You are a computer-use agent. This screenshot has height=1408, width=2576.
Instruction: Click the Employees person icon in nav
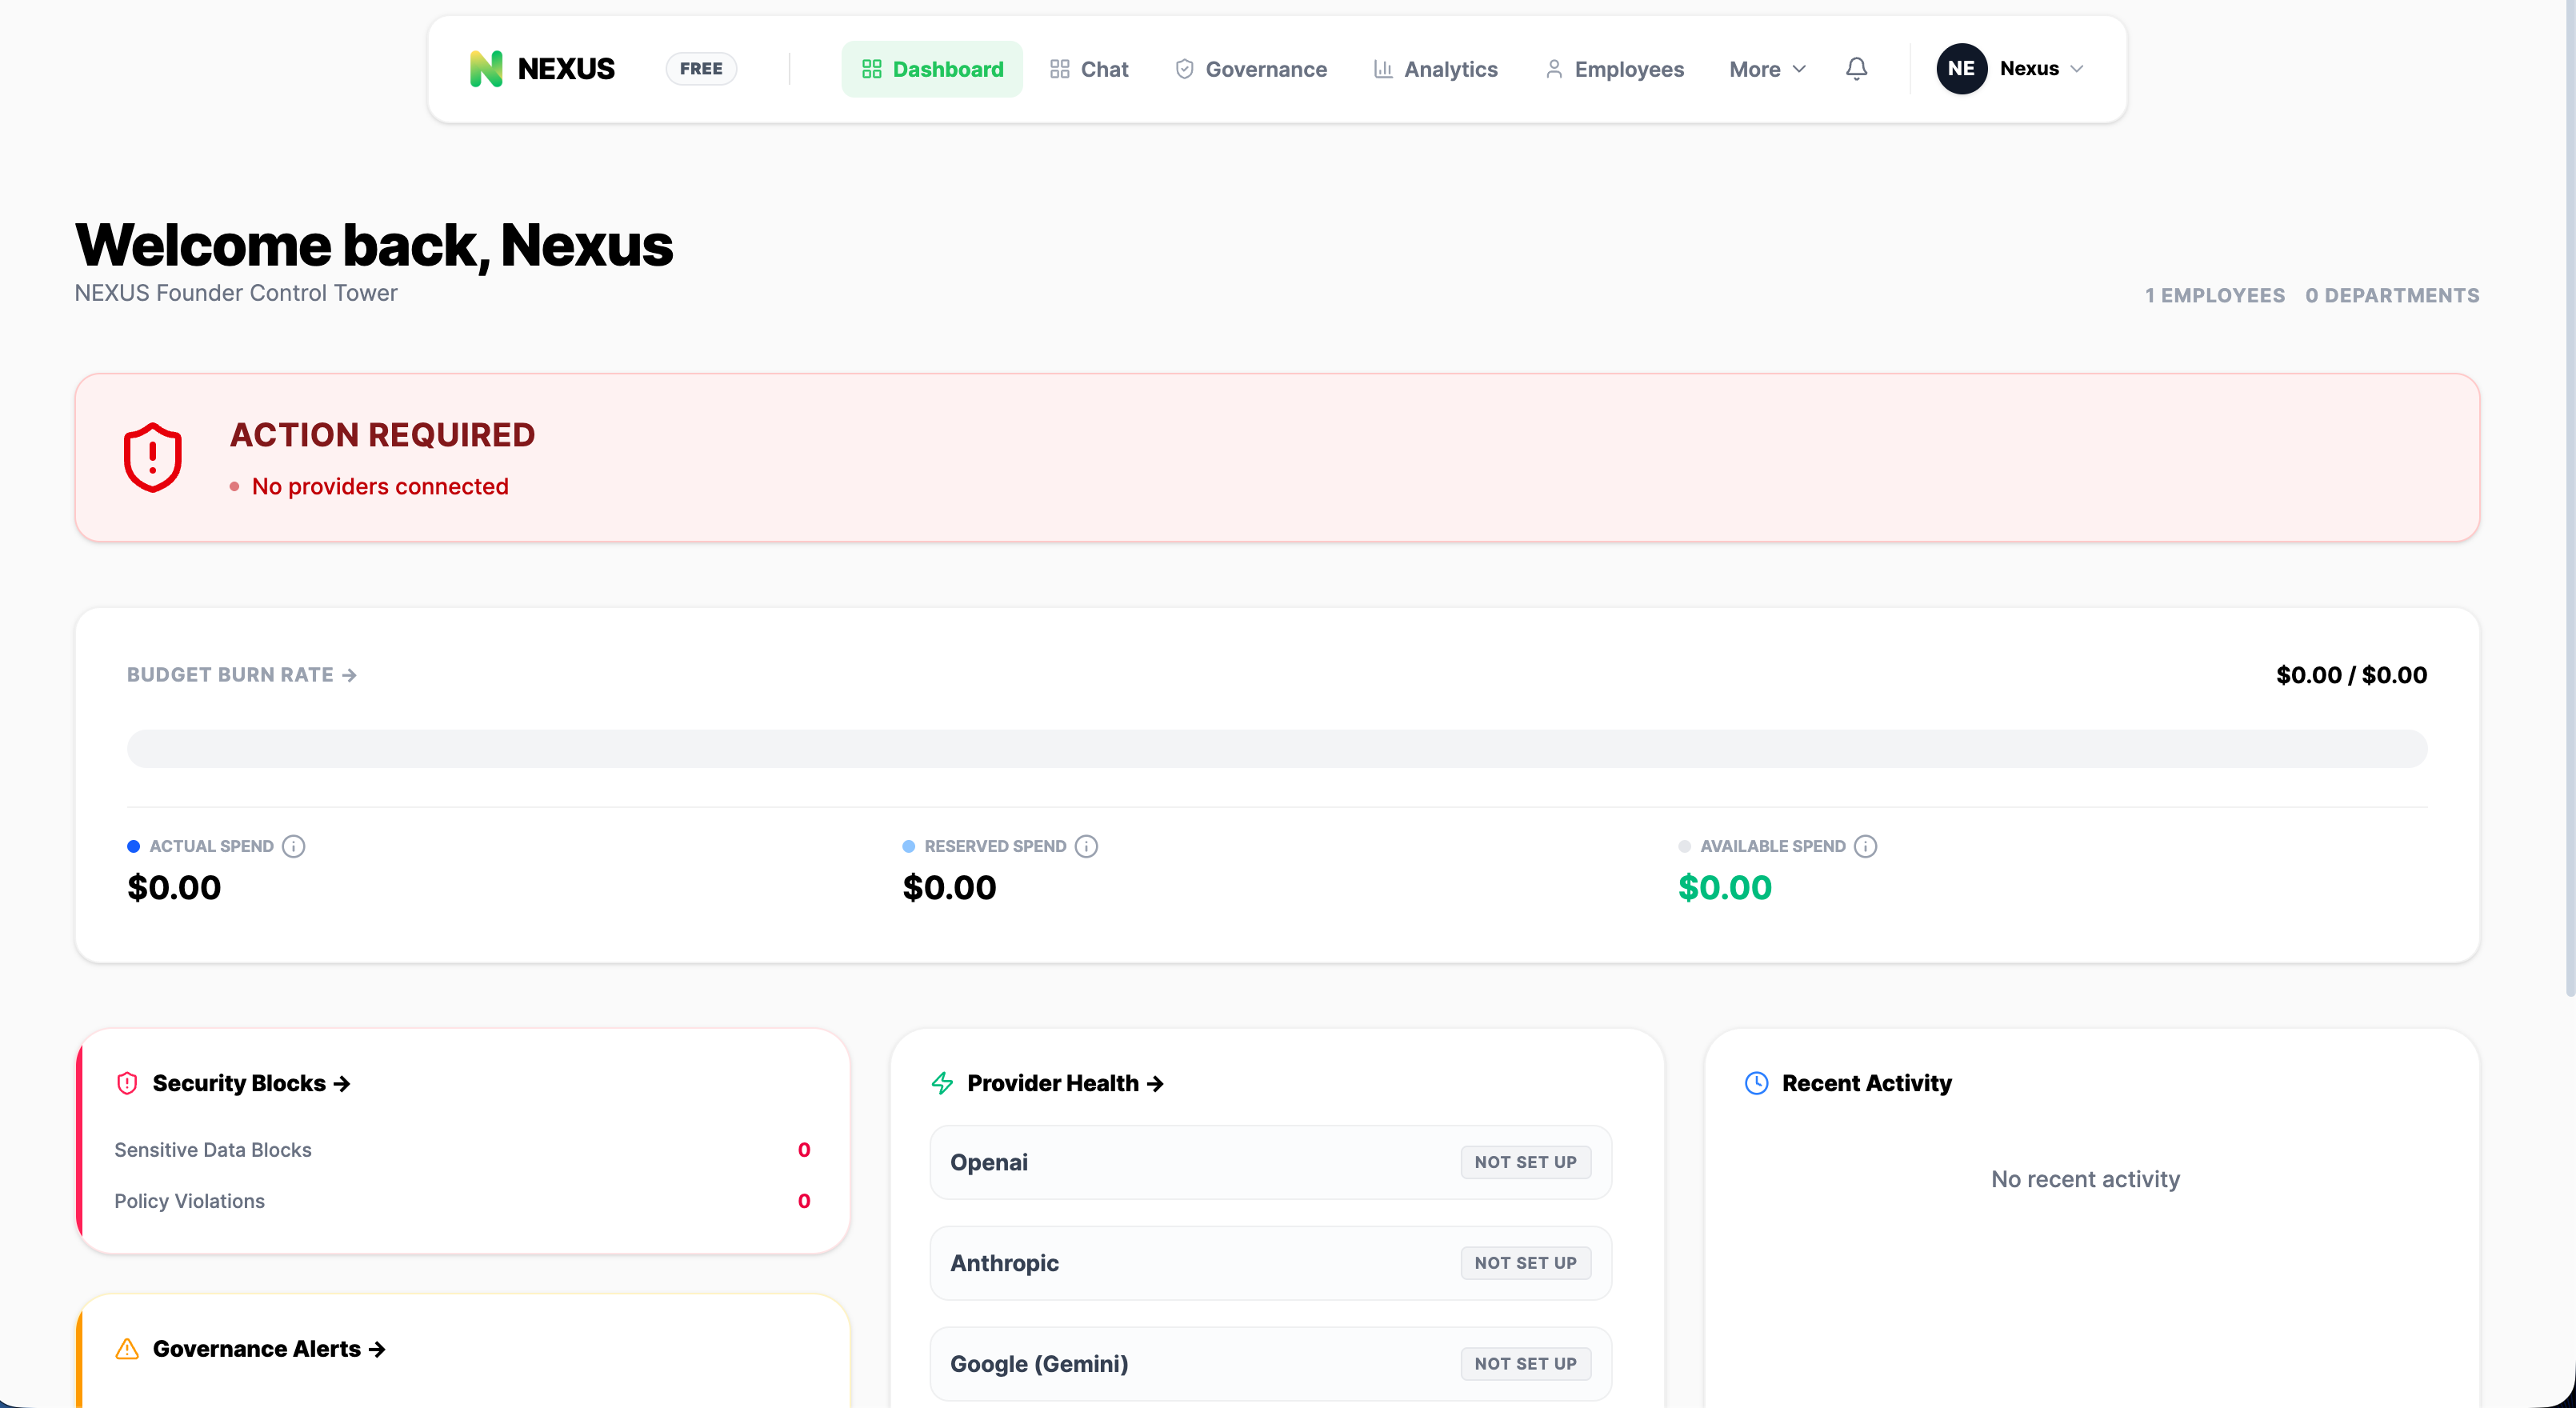[x=1554, y=69]
